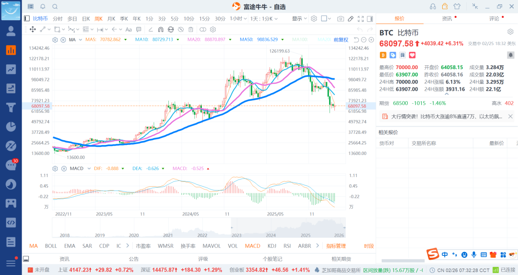The image size is (518, 275).
Task: Expand the 1小时 timeframe dropdown
Action: point(238,19)
